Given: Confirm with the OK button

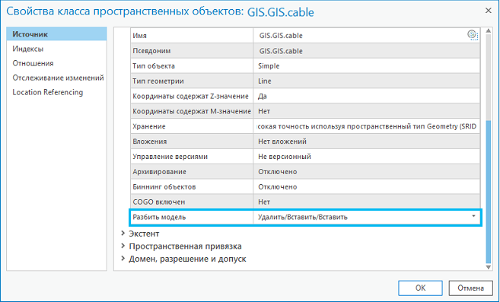Looking at the screenshot, I should [420, 288].
